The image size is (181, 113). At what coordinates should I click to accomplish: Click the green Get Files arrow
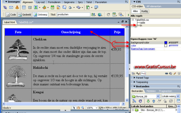pyautogui.click(x=148, y=101)
